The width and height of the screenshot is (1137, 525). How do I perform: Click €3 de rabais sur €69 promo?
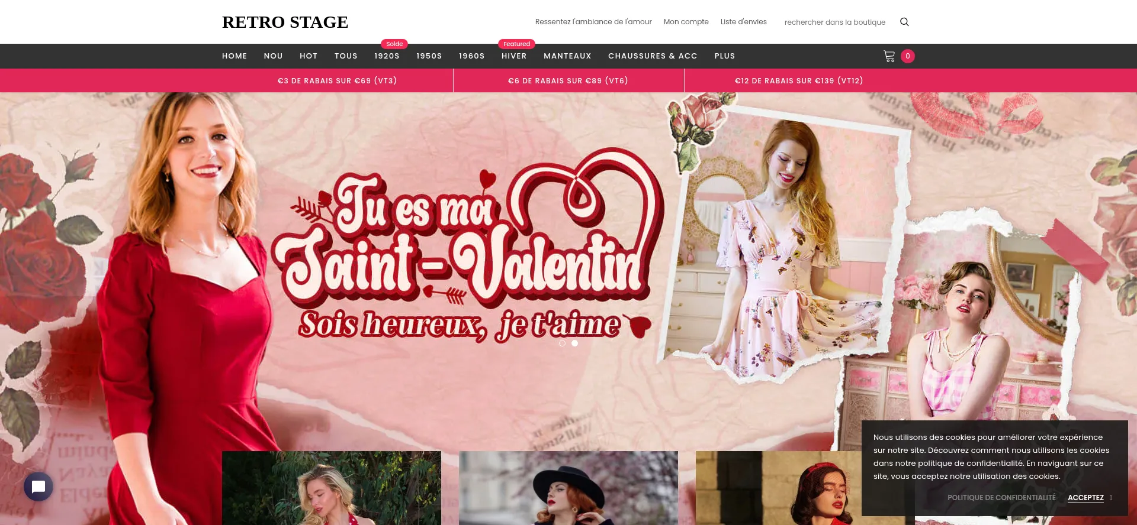[338, 80]
